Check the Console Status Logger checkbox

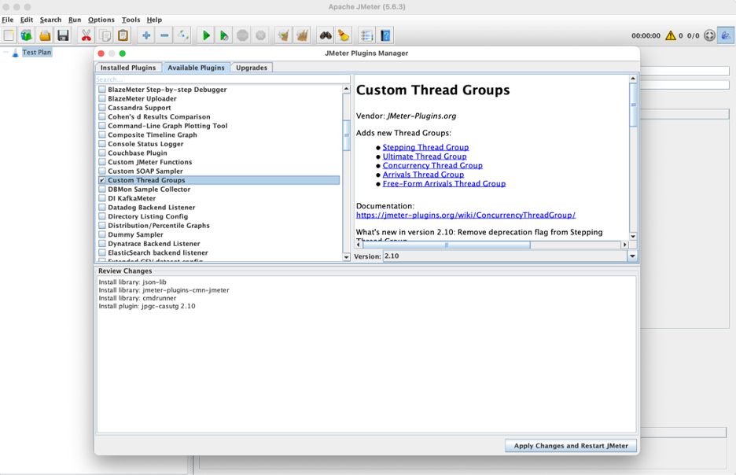pos(102,144)
